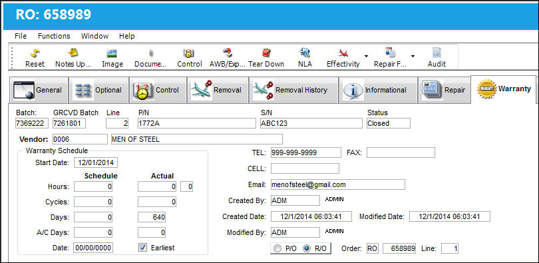Expand the Effectivity dropdown arrow
Image resolution: width=539 pixels, height=263 pixels.
[x=366, y=56]
